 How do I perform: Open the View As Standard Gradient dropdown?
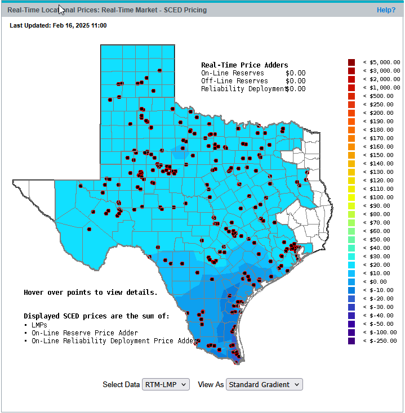click(264, 384)
